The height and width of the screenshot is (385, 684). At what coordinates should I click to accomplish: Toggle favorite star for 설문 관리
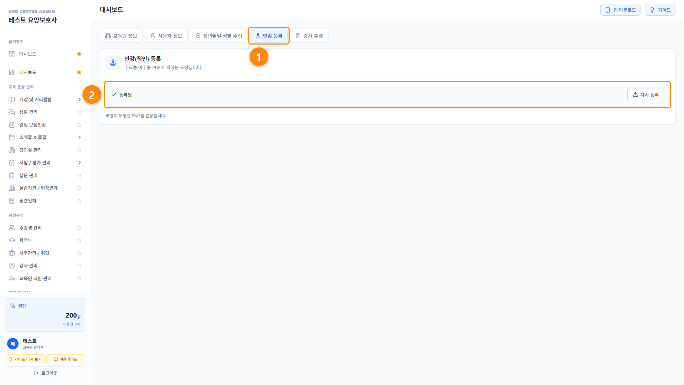(79, 175)
